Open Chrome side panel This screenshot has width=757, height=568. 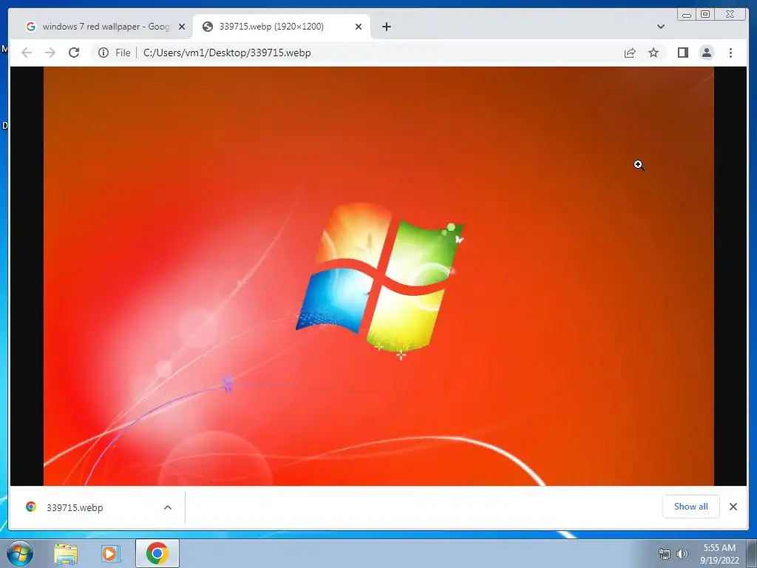682,53
